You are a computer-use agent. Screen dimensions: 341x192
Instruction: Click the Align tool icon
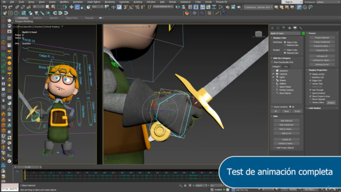[183, 7]
